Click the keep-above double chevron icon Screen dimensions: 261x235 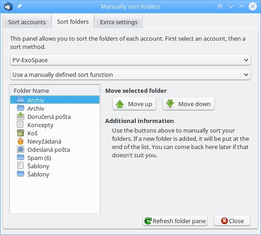[220, 7]
